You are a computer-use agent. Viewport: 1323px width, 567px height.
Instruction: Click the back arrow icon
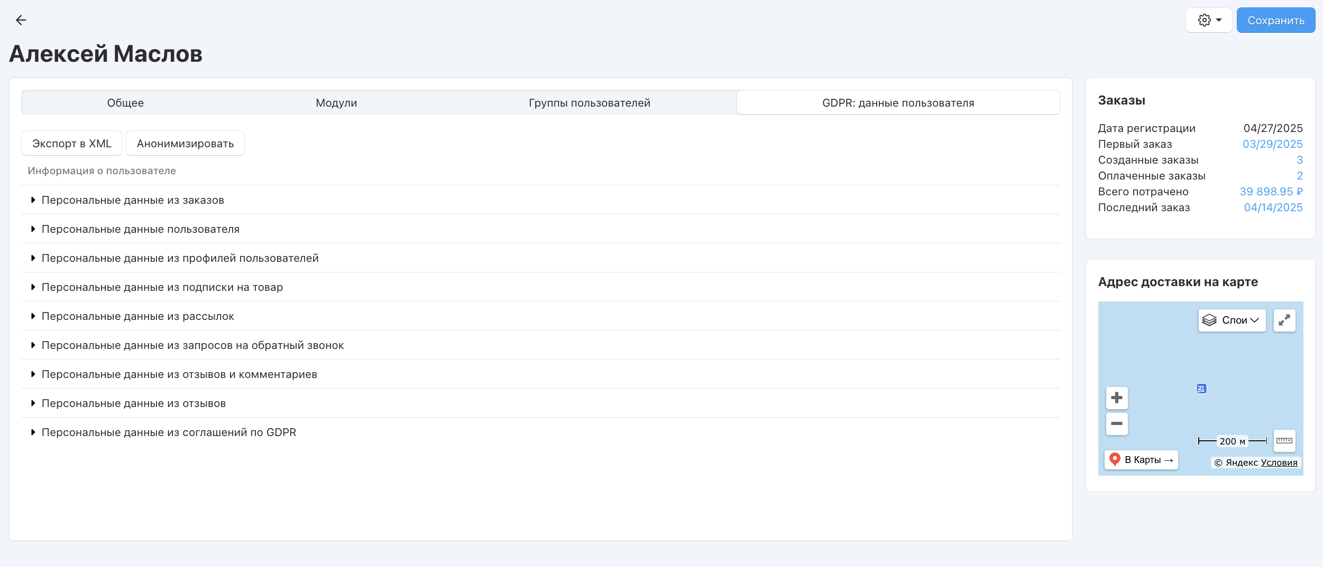pyautogui.click(x=21, y=20)
